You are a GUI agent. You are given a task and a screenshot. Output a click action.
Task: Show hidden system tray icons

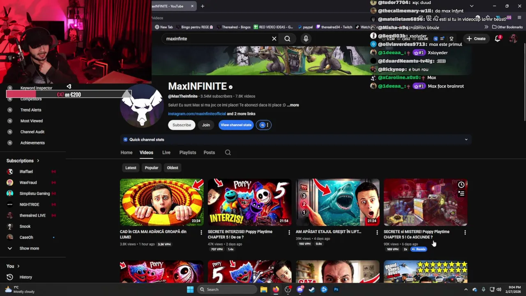pos(466,289)
